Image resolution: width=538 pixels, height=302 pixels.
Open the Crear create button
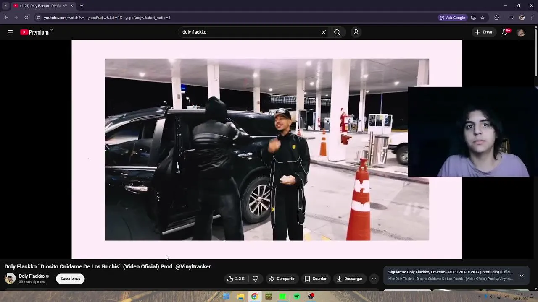(483, 32)
